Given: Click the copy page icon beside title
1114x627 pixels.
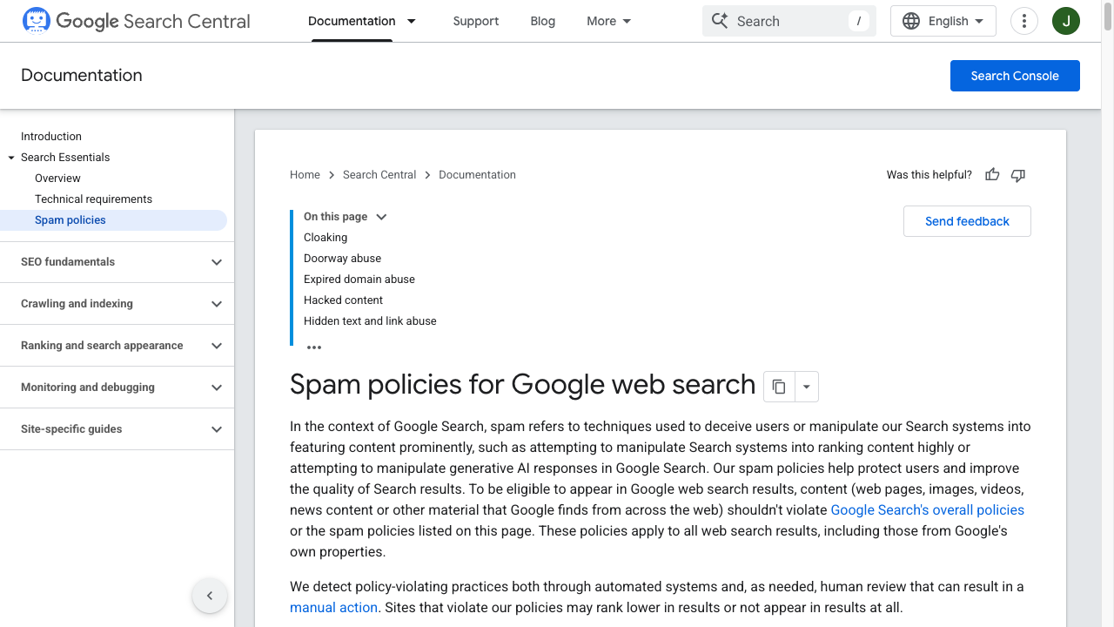Looking at the screenshot, I should point(779,387).
